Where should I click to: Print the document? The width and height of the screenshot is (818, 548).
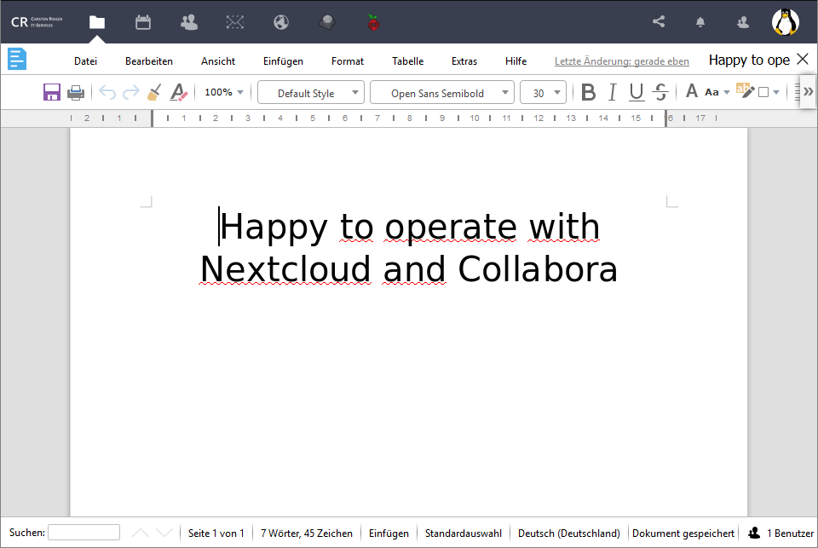pyautogui.click(x=76, y=91)
